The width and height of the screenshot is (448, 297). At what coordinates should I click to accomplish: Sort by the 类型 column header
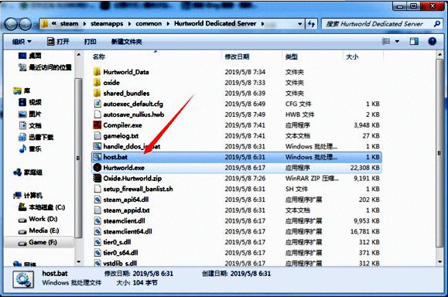pyautogui.click(x=292, y=56)
